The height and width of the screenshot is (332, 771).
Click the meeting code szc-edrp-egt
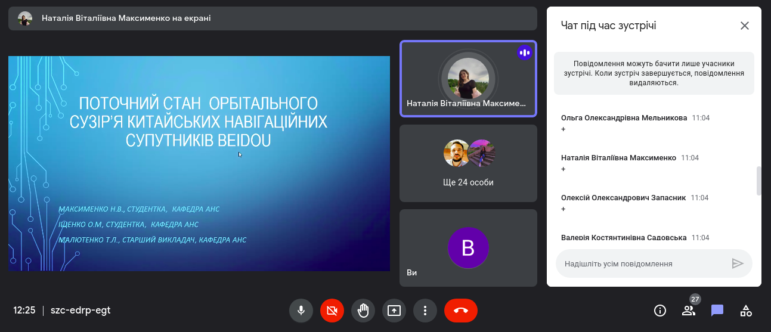80,311
